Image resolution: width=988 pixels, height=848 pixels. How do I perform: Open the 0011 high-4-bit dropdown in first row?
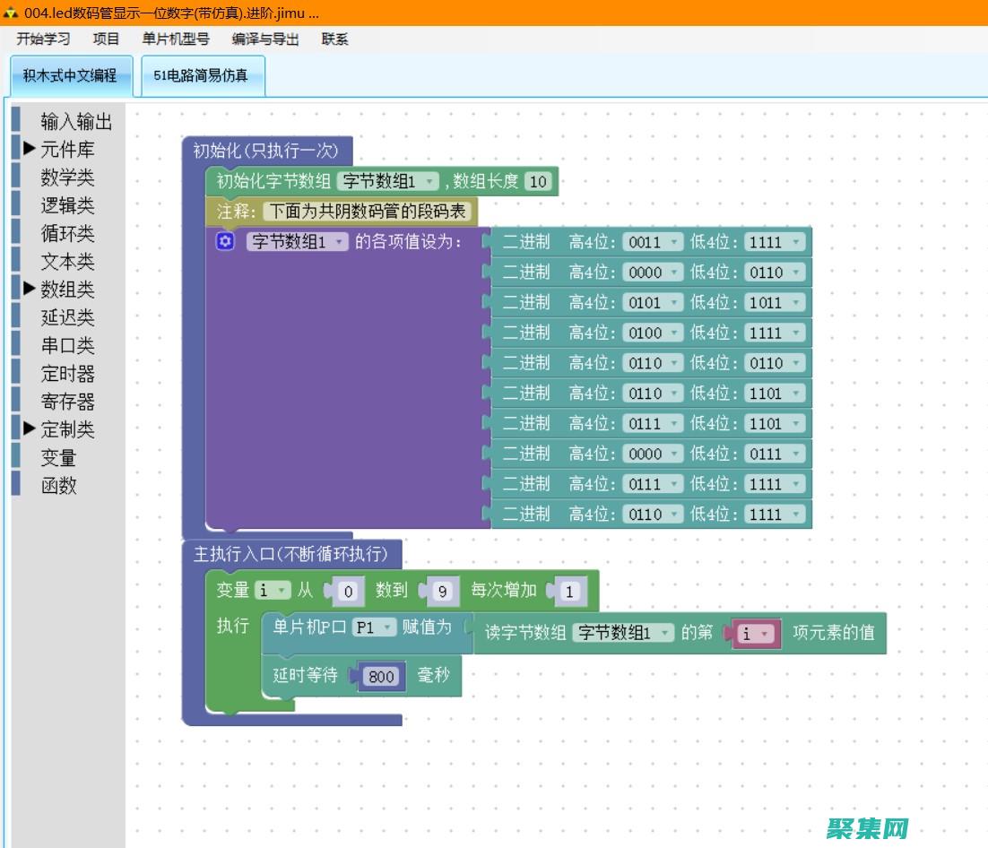tap(651, 242)
